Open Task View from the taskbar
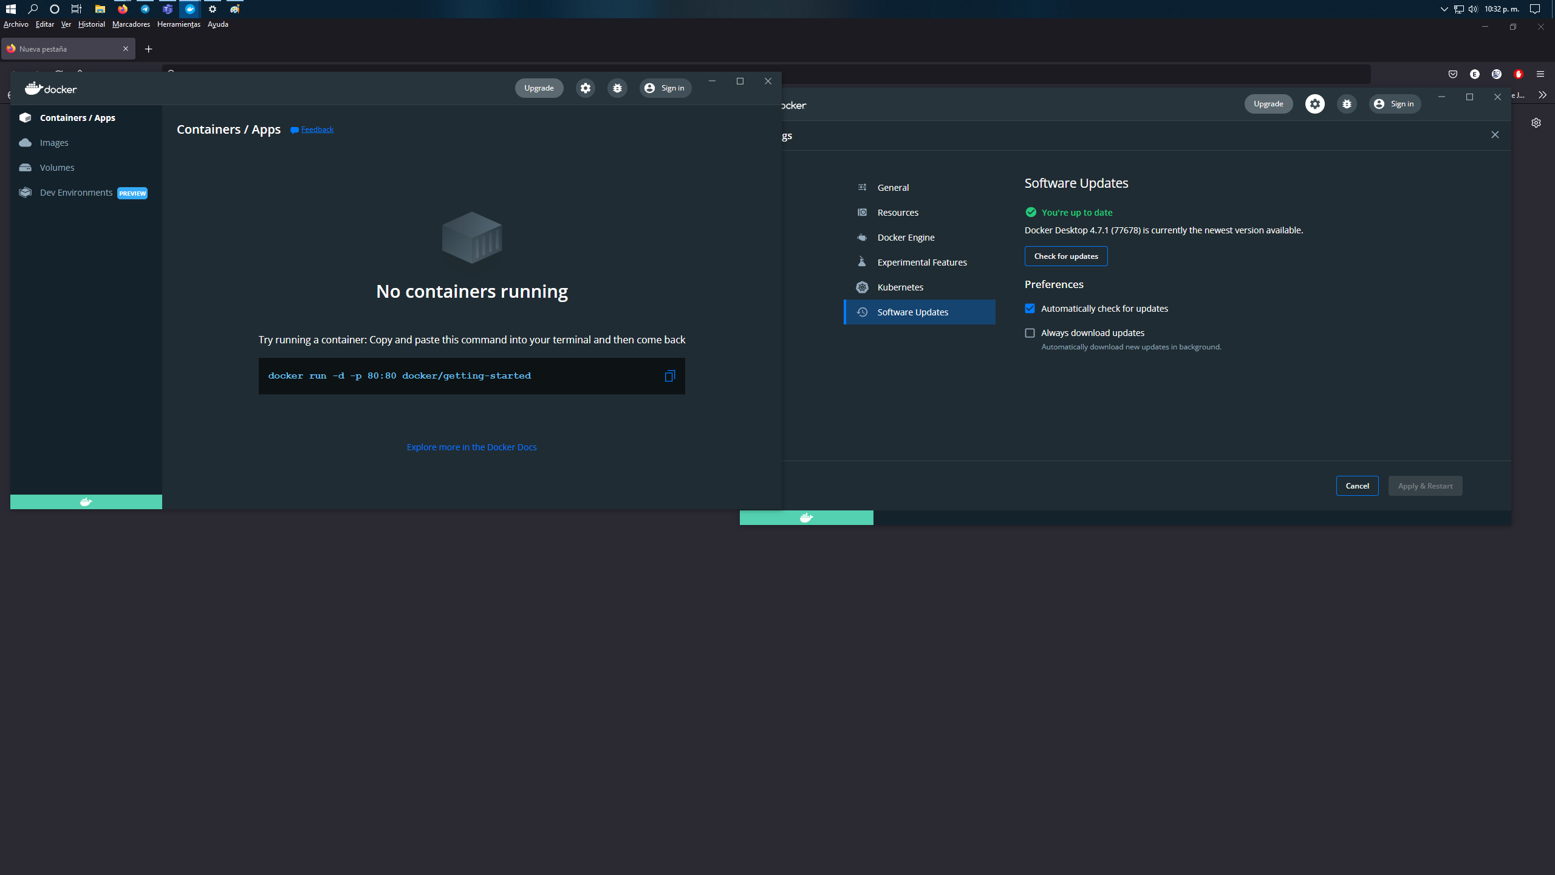Viewport: 1555px width, 875px height. 77,9
